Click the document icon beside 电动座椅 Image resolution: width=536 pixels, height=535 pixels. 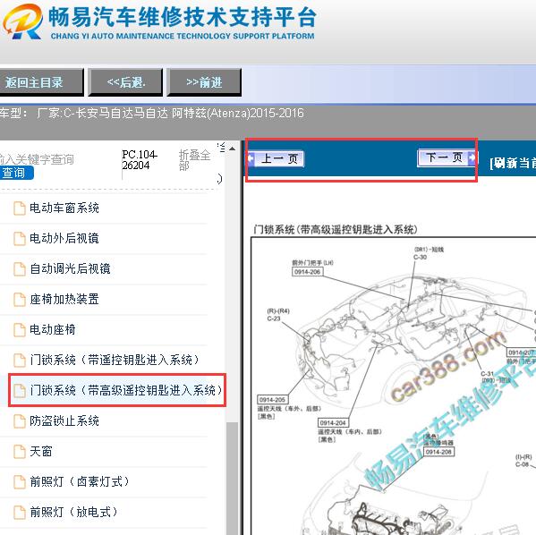[20, 330]
